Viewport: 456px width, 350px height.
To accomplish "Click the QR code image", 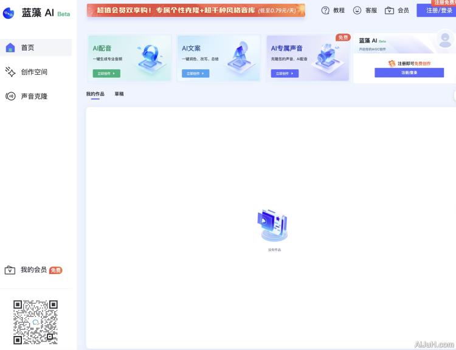I will click(36, 322).
